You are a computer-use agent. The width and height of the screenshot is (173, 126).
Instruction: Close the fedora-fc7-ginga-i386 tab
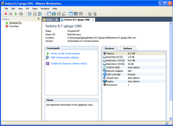[93, 20]
